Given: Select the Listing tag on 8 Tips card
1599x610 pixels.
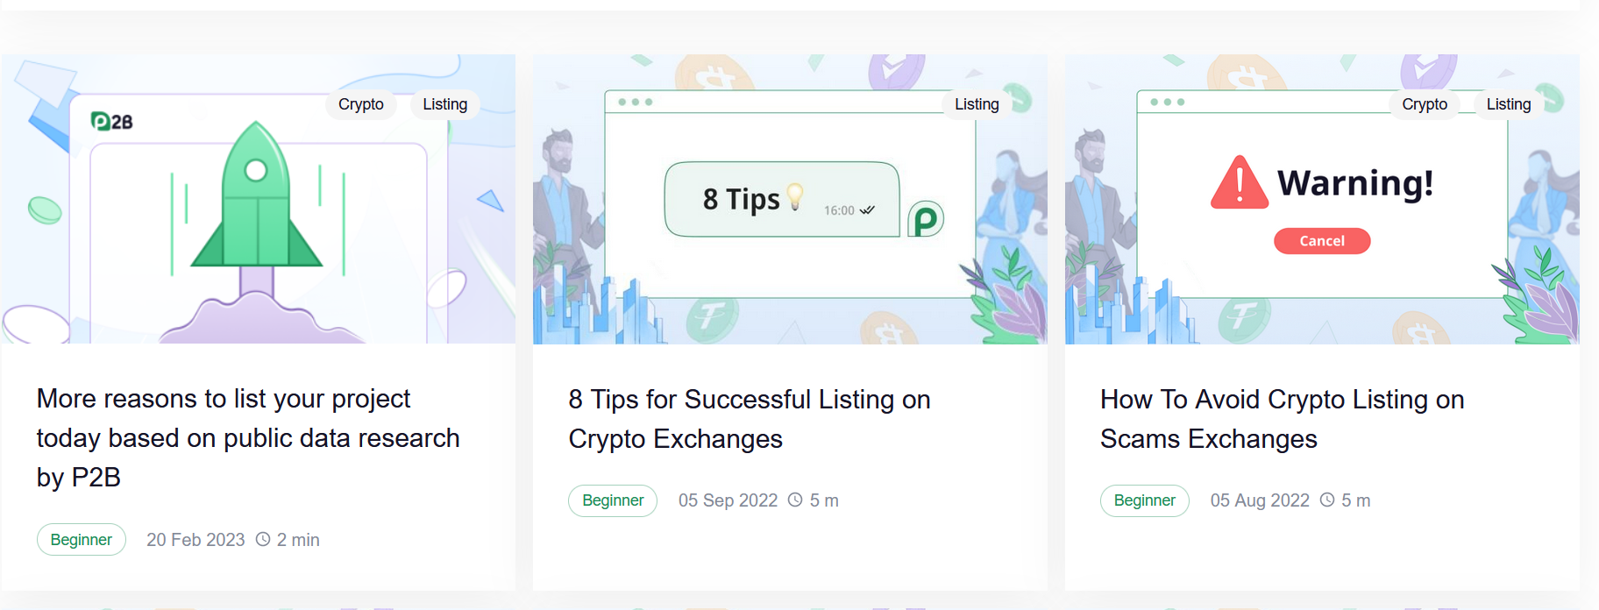Looking at the screenshot, I should point(977,104).
